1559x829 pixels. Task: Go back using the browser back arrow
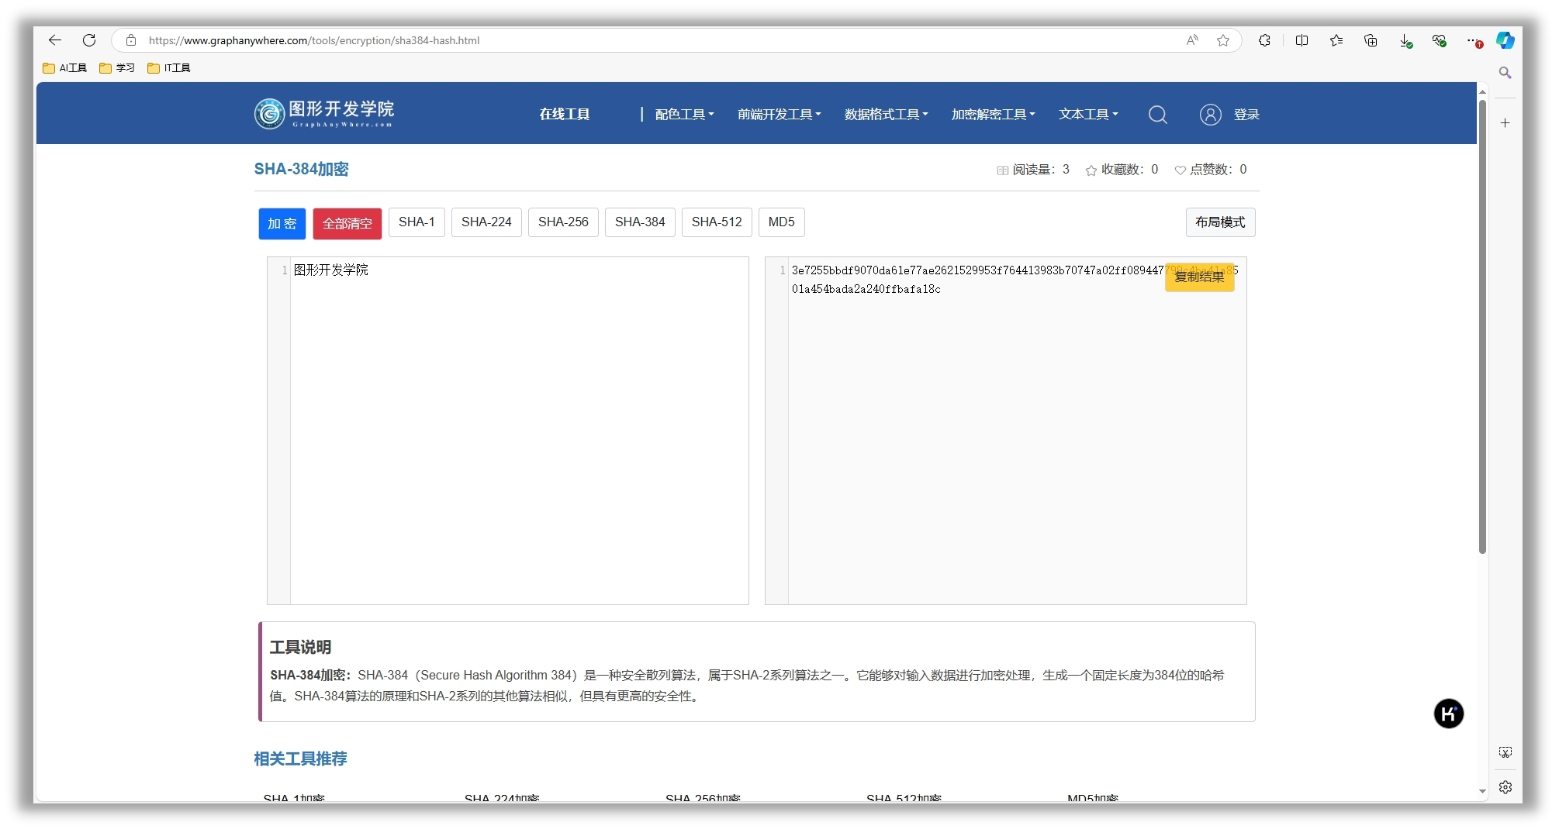54,40
